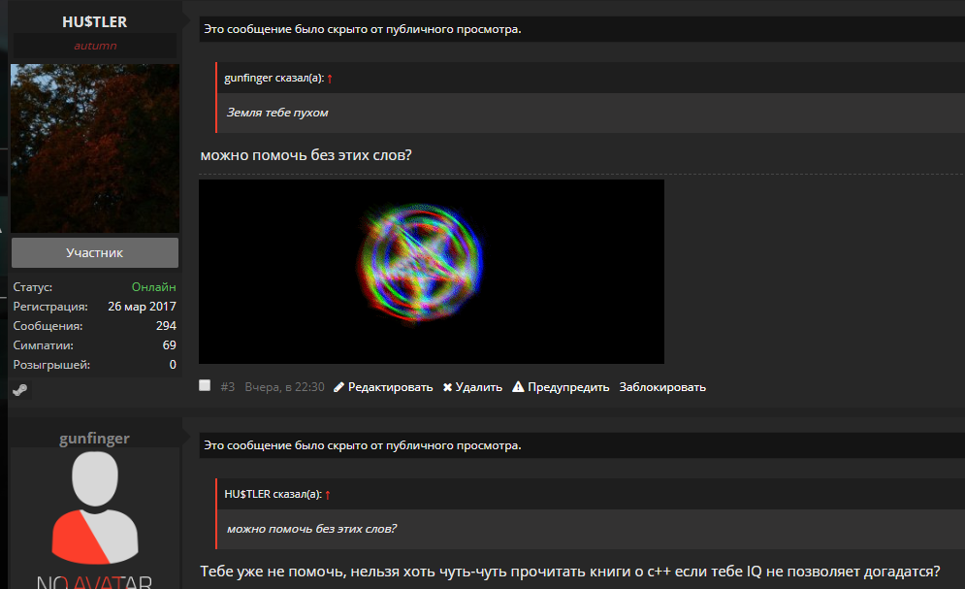965x589 pixels.
Task: Jump to gunfinger's quoted post via red arrow
Action: pyautogui.click(x=330, y=79)
